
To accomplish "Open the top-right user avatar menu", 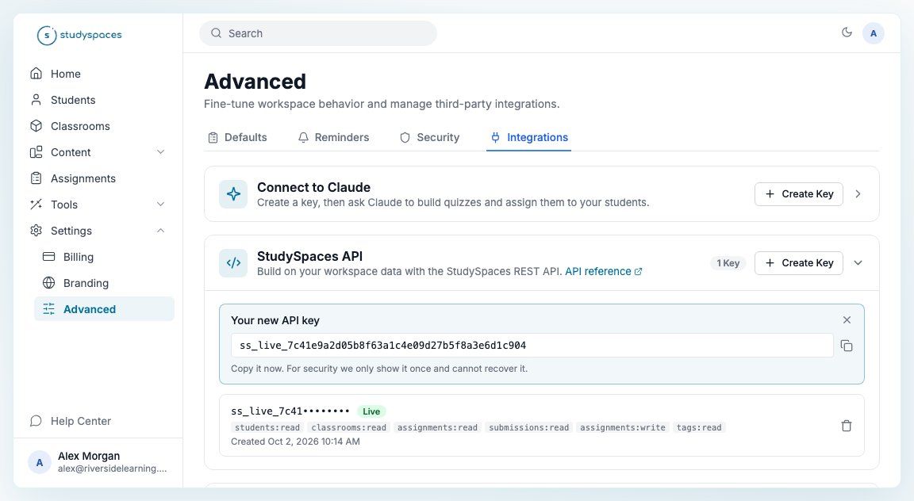I will coord(874,33).
